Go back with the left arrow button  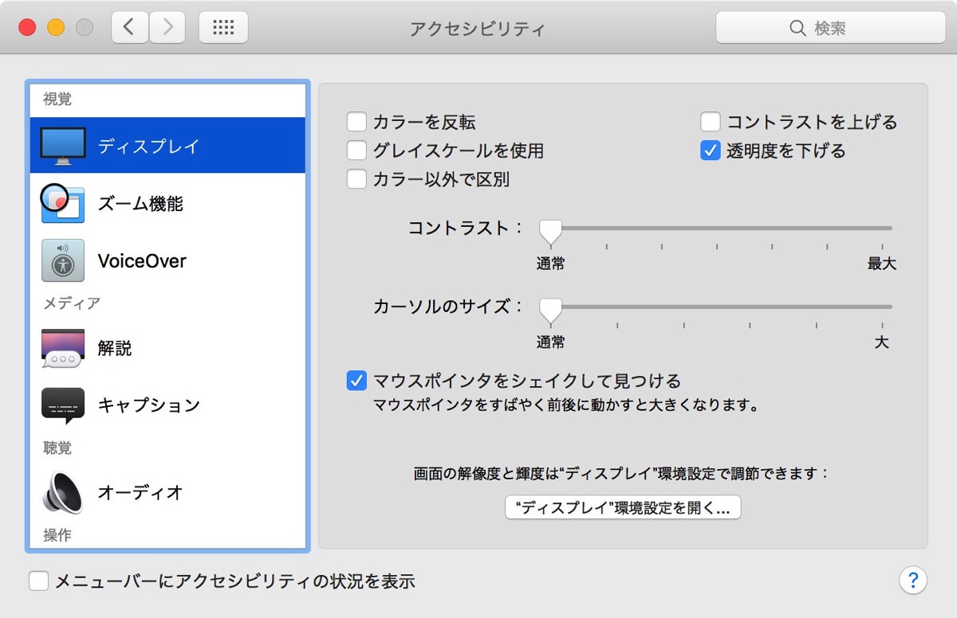(x=129, y=28)
